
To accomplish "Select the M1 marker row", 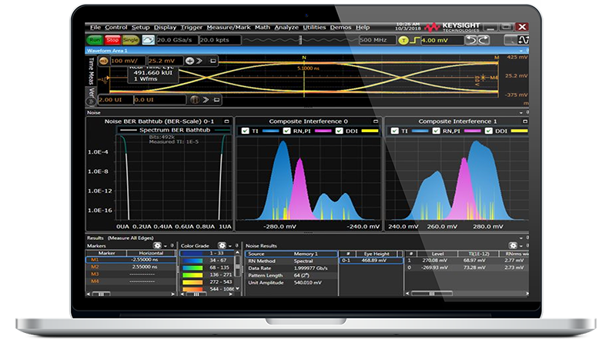I will (x=131, y=260).
